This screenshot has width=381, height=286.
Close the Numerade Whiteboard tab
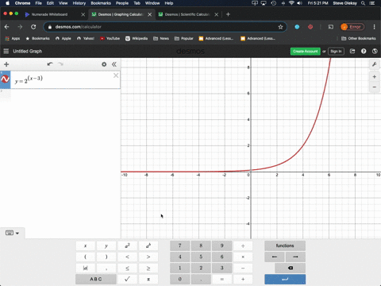(83, 14)
